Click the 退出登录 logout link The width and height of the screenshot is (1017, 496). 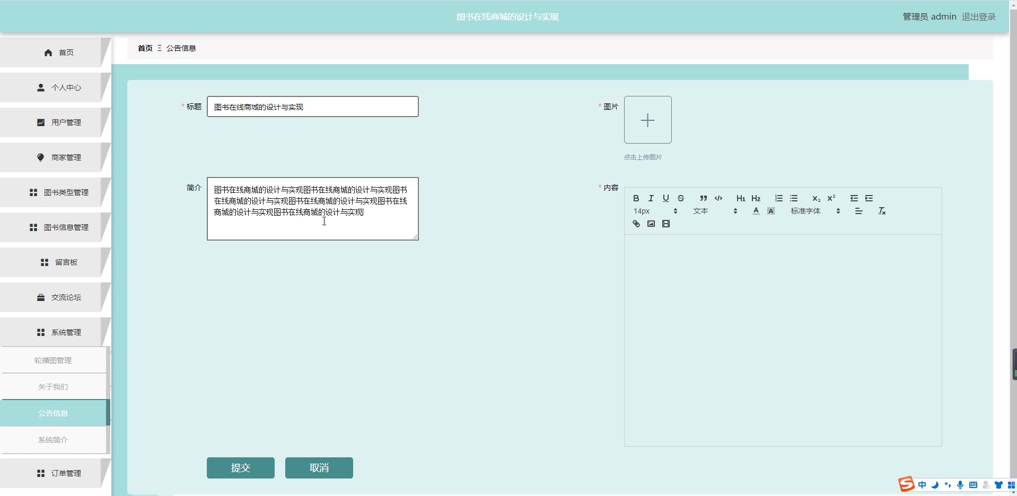(978, 16)
